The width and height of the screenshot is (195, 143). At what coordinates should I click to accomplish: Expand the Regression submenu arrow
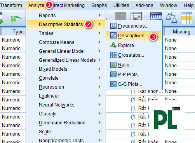[99, 87]
